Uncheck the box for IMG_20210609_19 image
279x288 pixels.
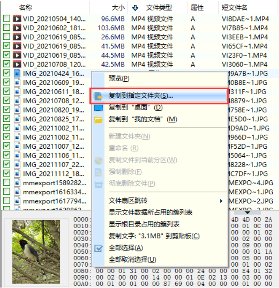(x=7, y=82)
